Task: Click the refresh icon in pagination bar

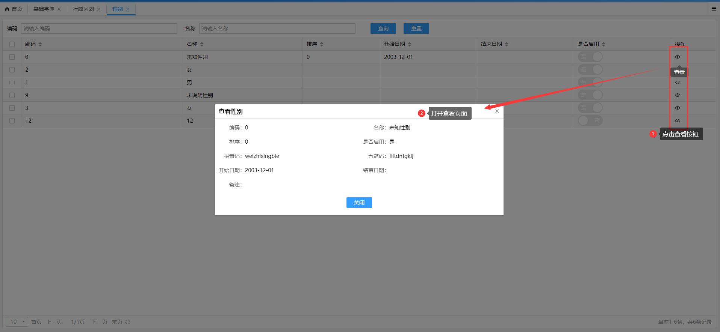Action: [128, 322]
